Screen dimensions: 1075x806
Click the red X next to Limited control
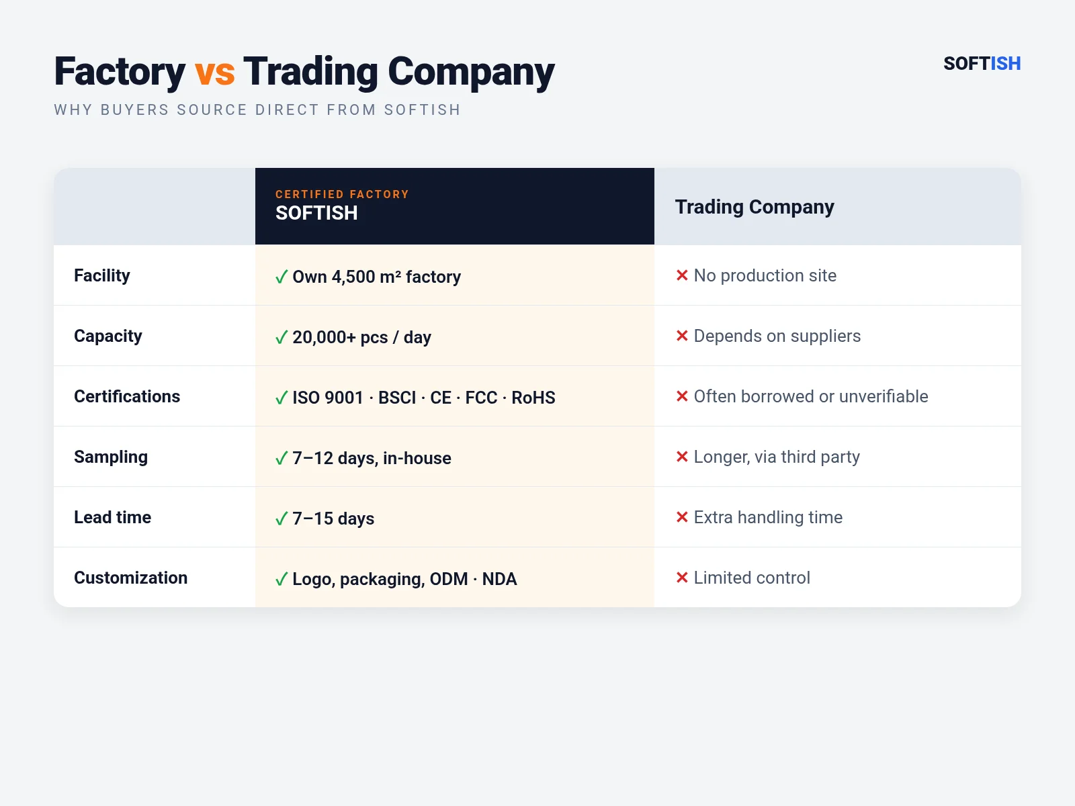[x=682, y=578]
